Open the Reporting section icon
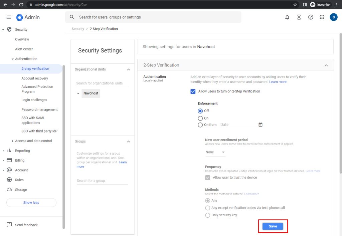This screenshot has width=342, height=236. (9, 151)
